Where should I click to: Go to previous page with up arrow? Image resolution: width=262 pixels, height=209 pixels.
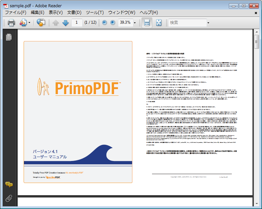click(55, 23)
